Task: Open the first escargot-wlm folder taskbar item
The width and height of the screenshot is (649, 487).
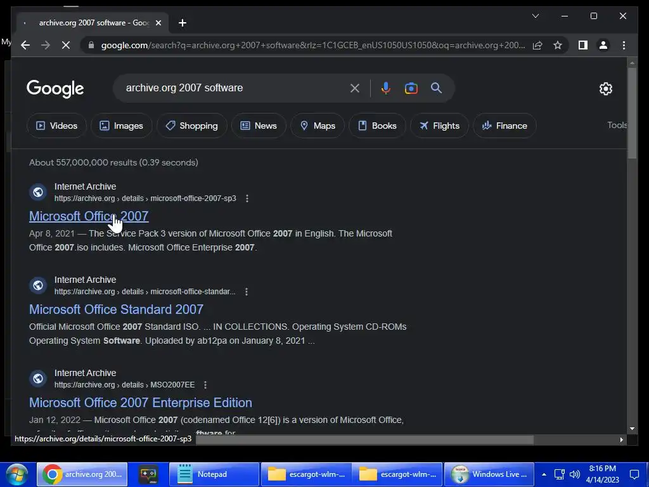Action: tap(306, 474)
